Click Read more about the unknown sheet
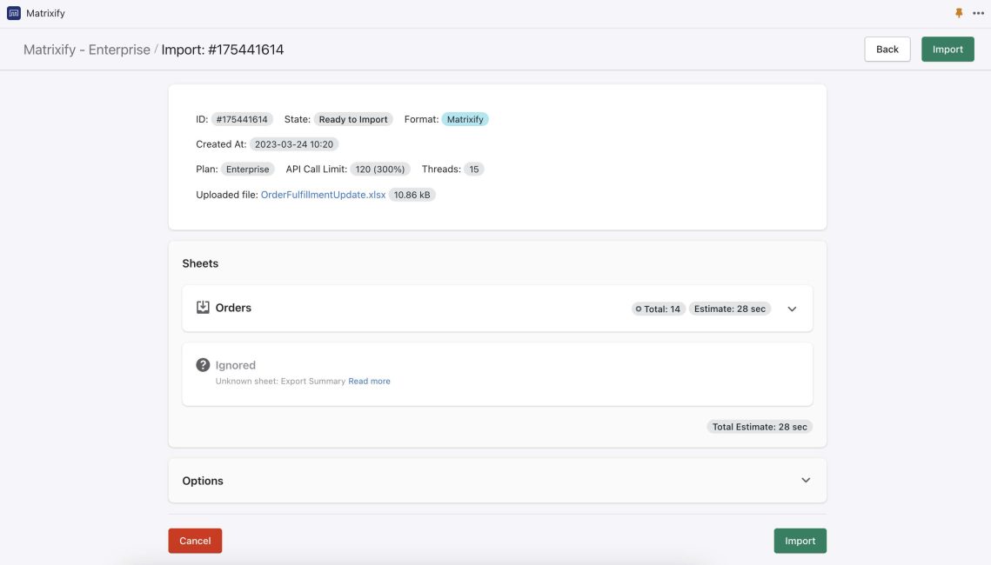 coord(369,381)
